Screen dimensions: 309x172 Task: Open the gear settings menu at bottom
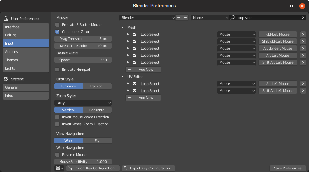59,168
